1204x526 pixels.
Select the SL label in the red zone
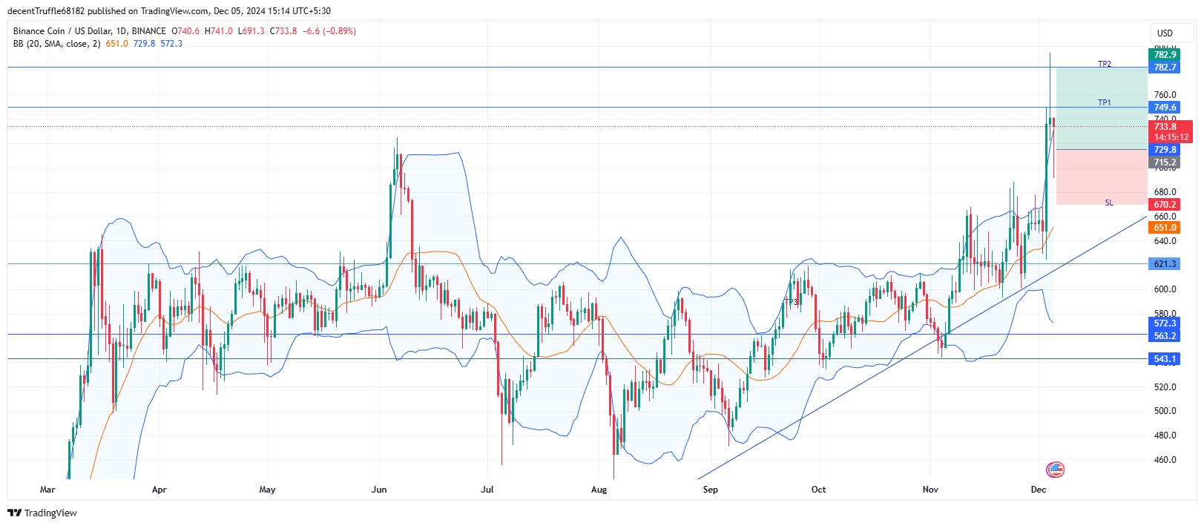[1109, 203]
